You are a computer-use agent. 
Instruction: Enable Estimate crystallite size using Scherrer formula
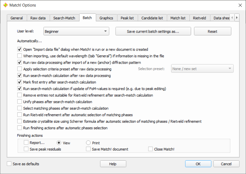19,121
